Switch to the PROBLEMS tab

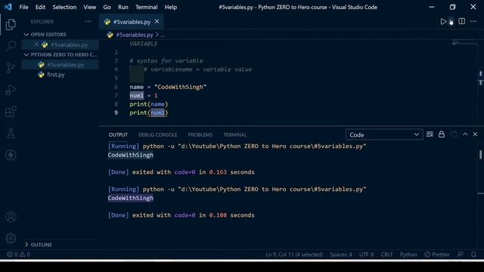(x=200, y=134)
